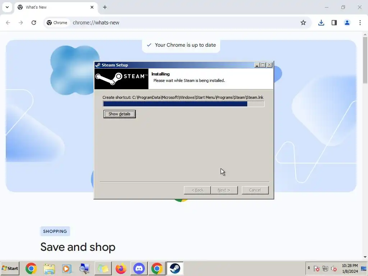Go forward in Chrome
This screenshot has height=276, width=368.
tap(21, 23)
